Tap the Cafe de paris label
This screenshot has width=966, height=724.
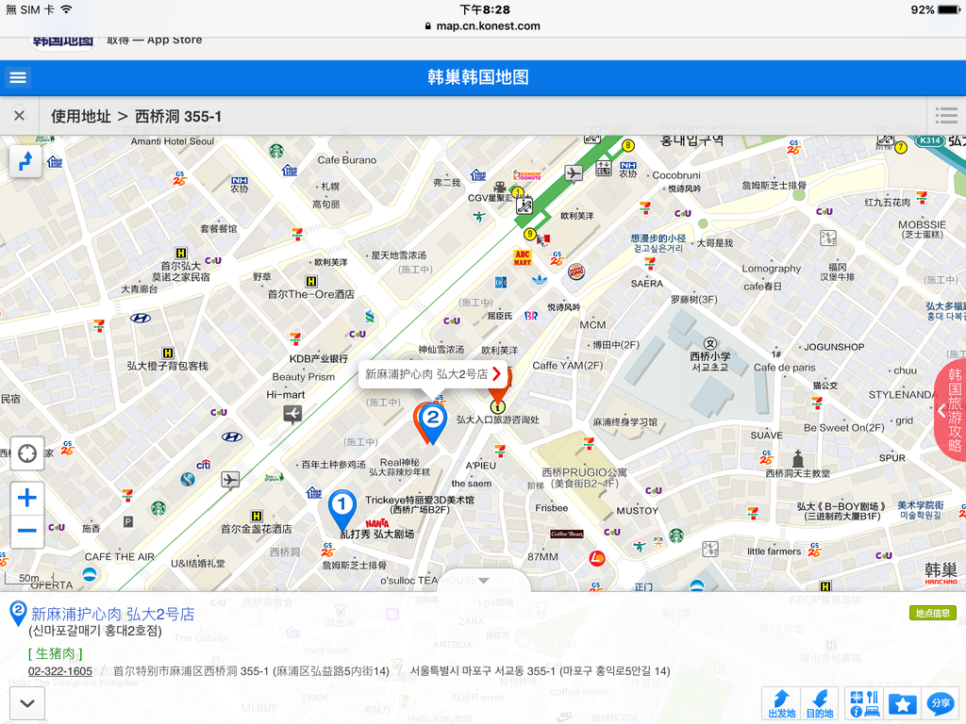click(784, 368)
